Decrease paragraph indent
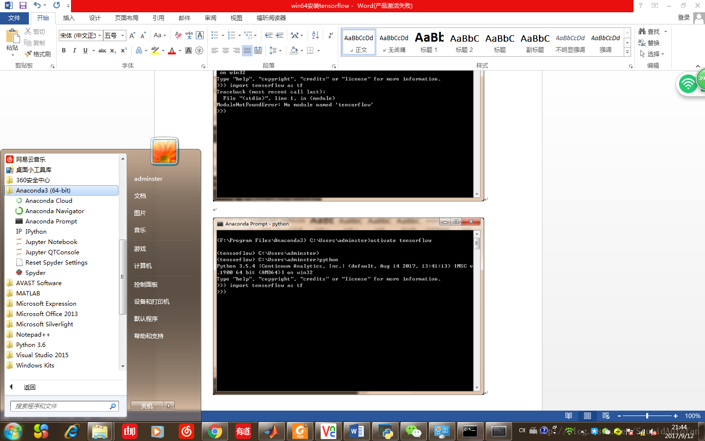 pos(269,35)
